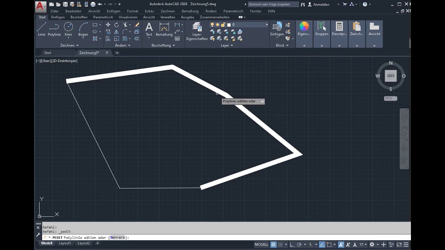Image resolution: width=445 pixels, height=250 pixels.
Task: Click the Save icon in quick access toolbar
Action: 65,4
